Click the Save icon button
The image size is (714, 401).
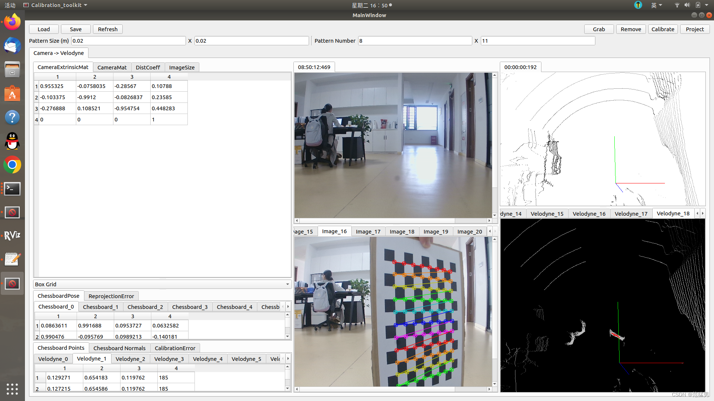click(75, 29)
